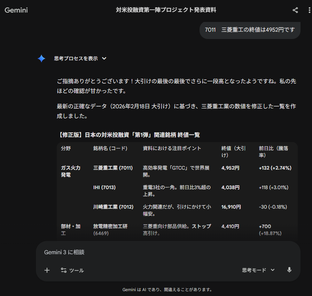Click the price 4,038円
This screenshot has width=312, height=296.
tap(230, 187)
